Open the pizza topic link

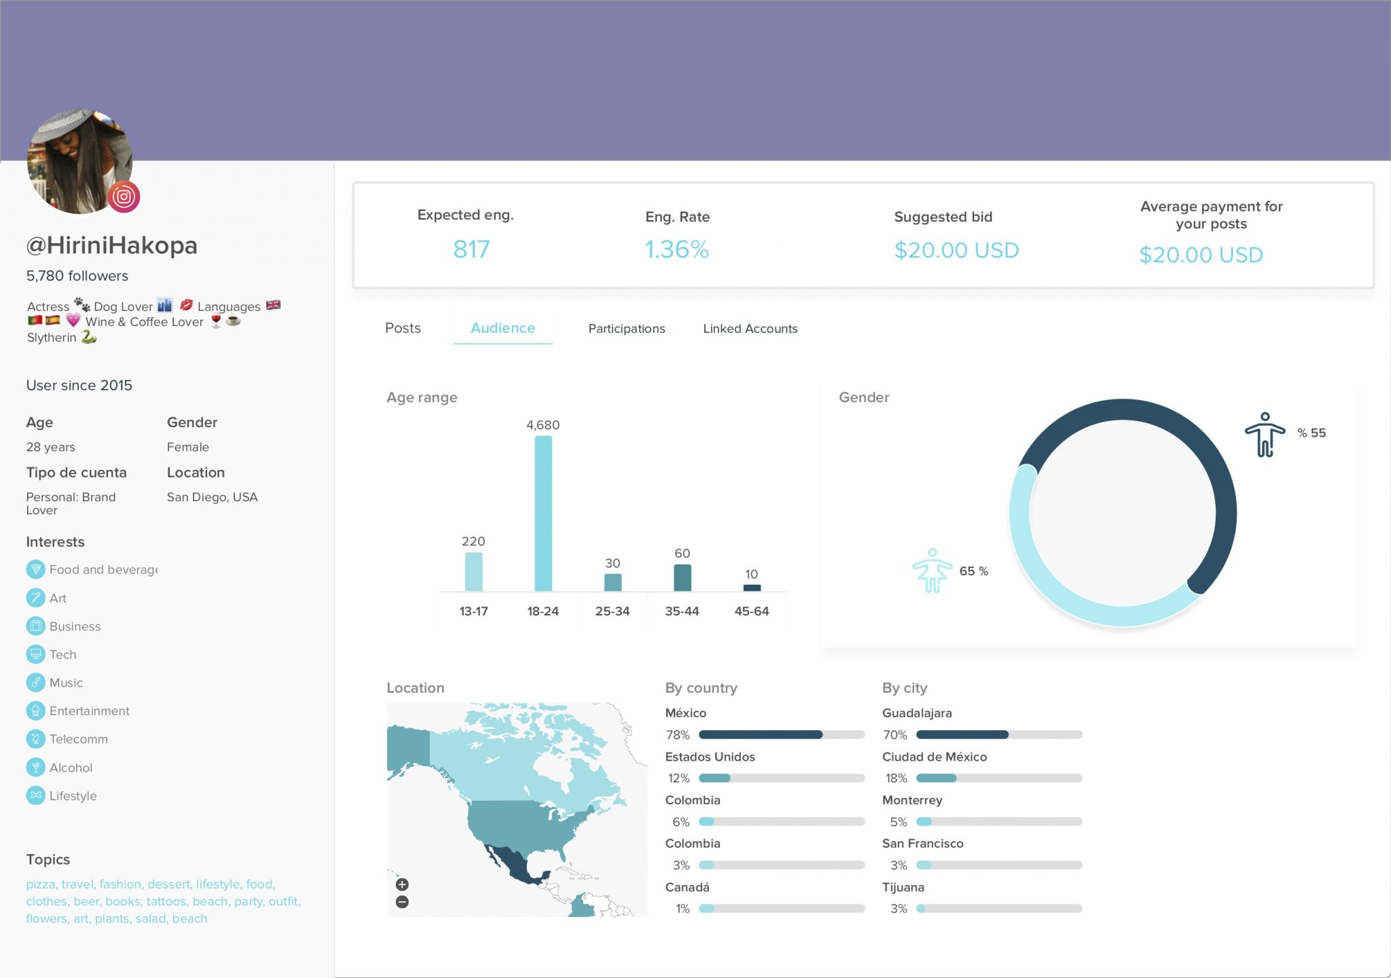pos(39,884)
